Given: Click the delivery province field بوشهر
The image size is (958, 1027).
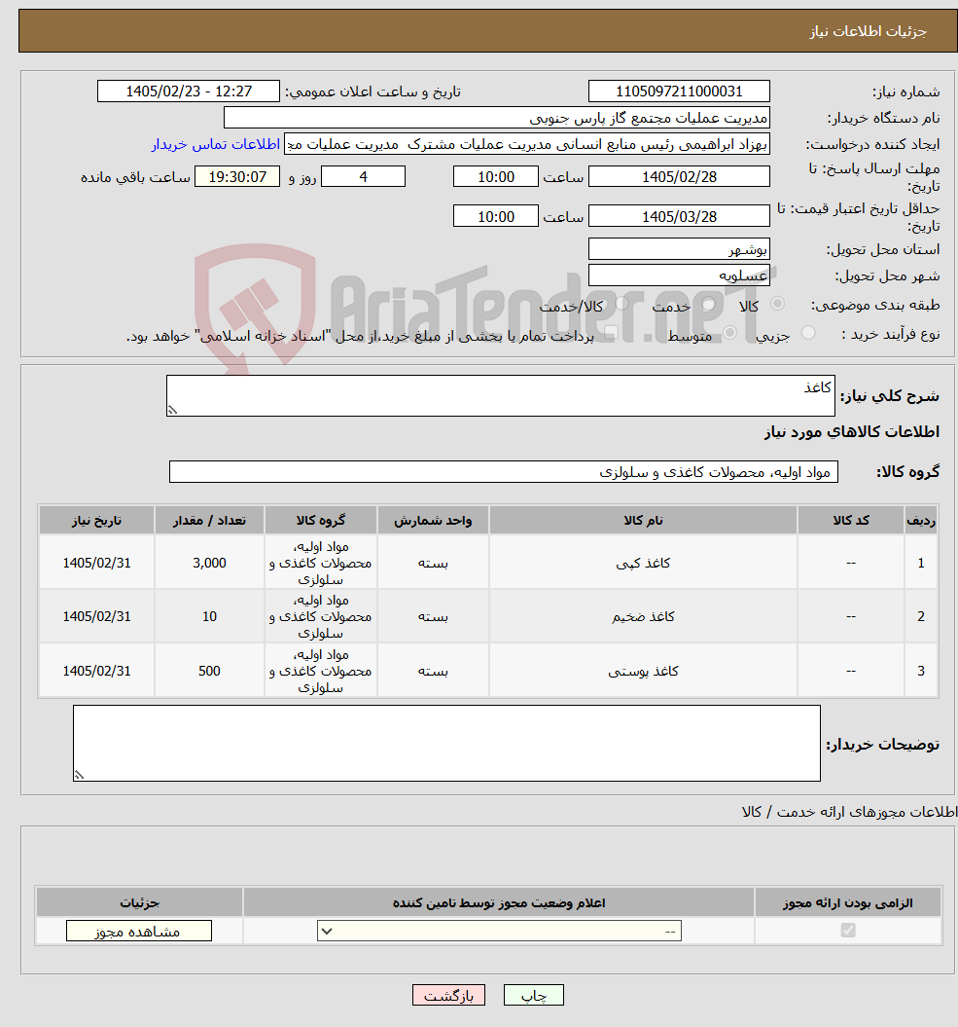Looking at the screenshot, I should [x=679, y=249].
